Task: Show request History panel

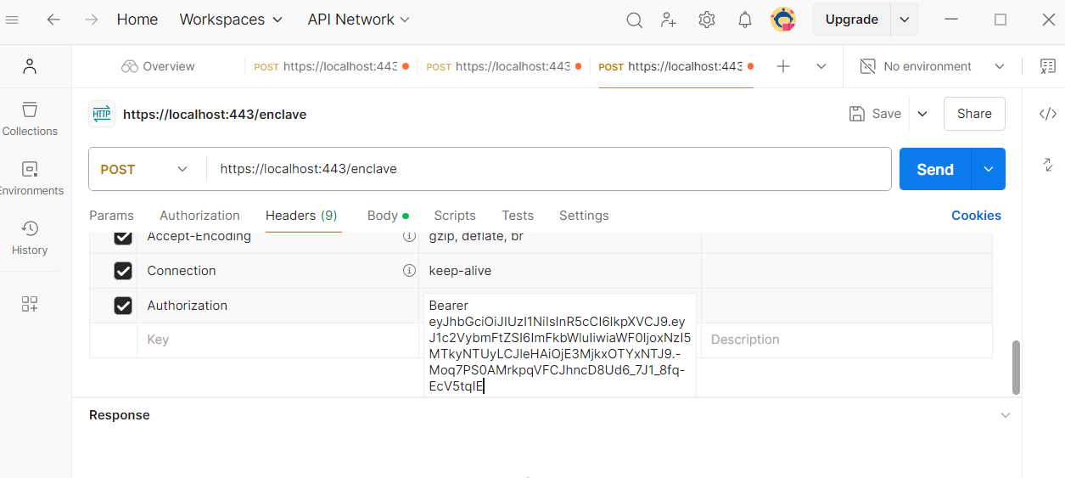Action: 30,237
